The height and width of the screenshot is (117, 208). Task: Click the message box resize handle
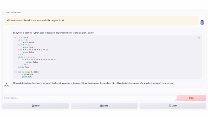(176, 100)
